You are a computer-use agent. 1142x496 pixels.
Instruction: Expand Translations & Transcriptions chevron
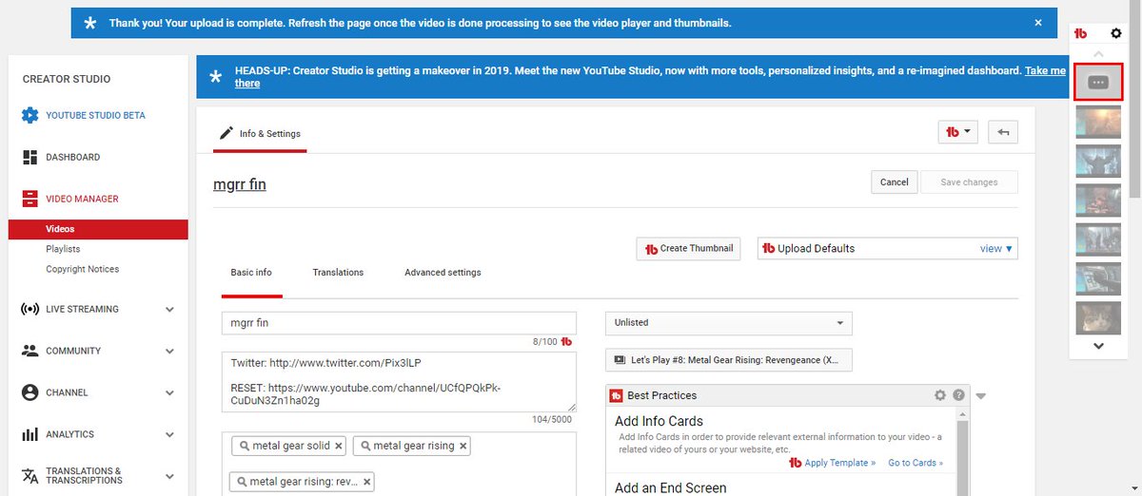point(169,476)
